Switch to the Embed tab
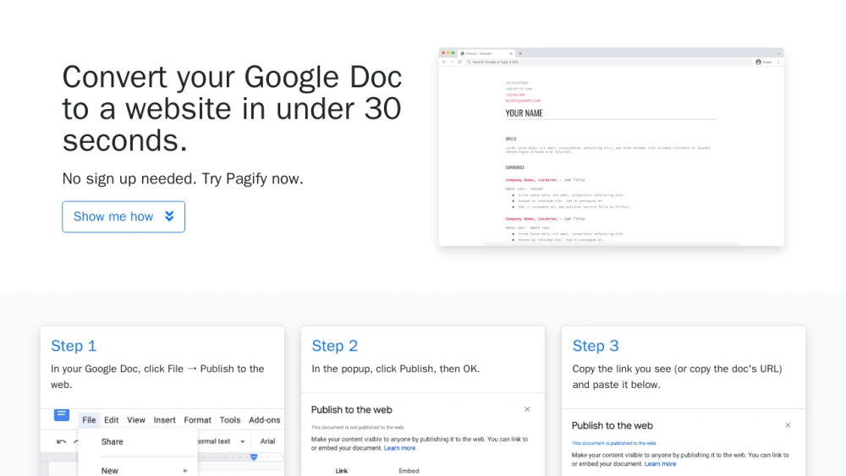Image resolution: width=846 pixels, height=476 pixels. tap(409, 471)
